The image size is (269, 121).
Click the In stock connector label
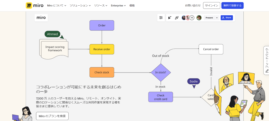coord(160,87)
